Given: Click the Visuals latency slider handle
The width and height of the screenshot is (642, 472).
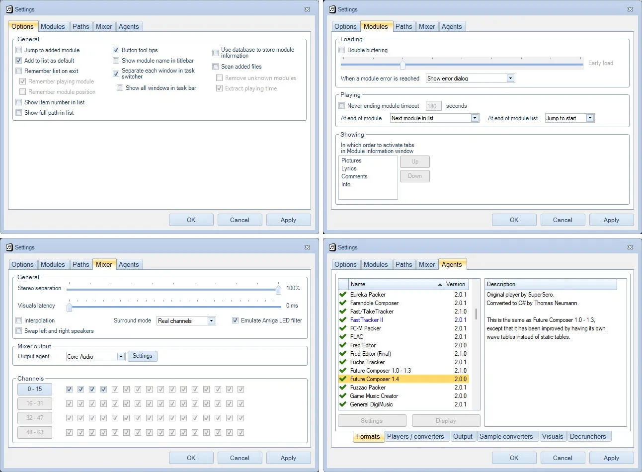Looking at the screenshot, I should click(70, 307).
